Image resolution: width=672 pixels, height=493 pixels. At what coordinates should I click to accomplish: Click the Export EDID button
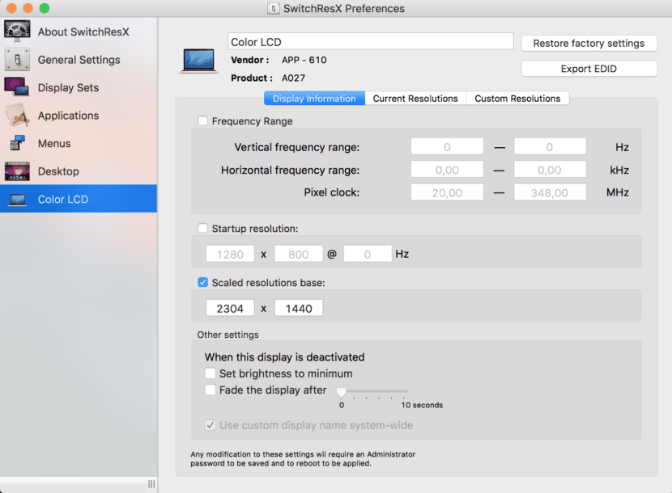tap(589, 69)
